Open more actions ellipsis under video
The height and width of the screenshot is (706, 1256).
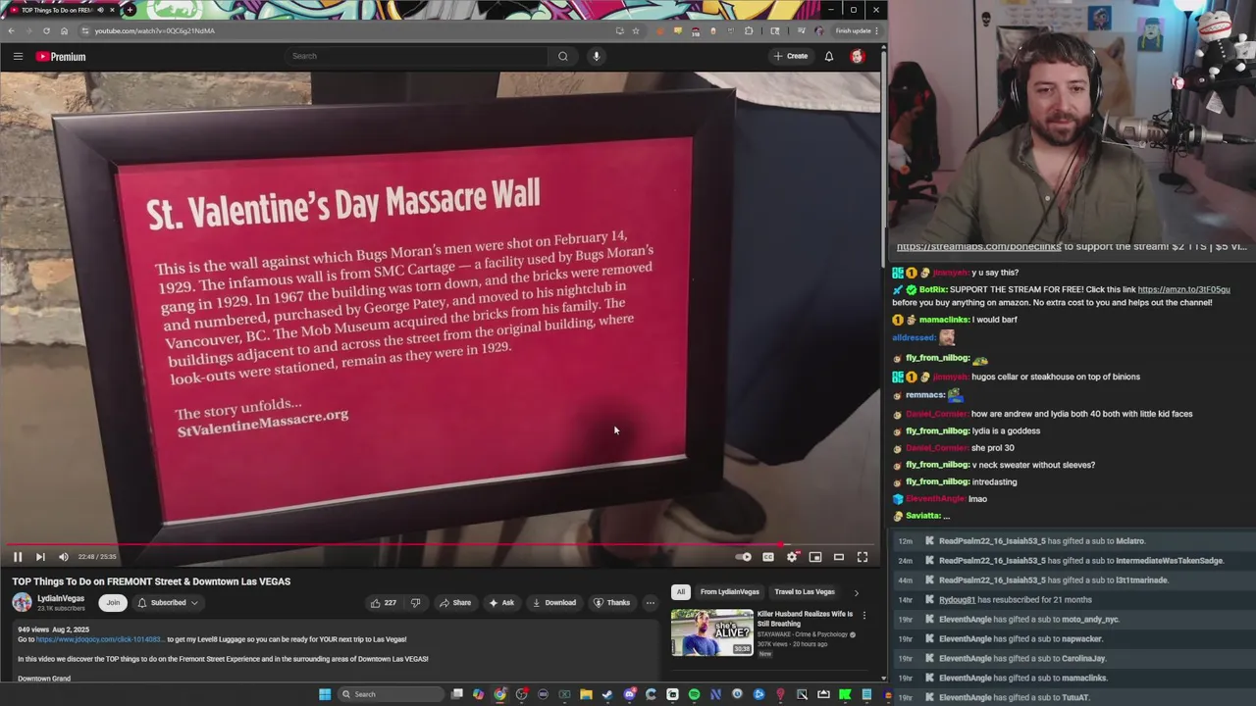pyautogui.click(x=650, y=603)
